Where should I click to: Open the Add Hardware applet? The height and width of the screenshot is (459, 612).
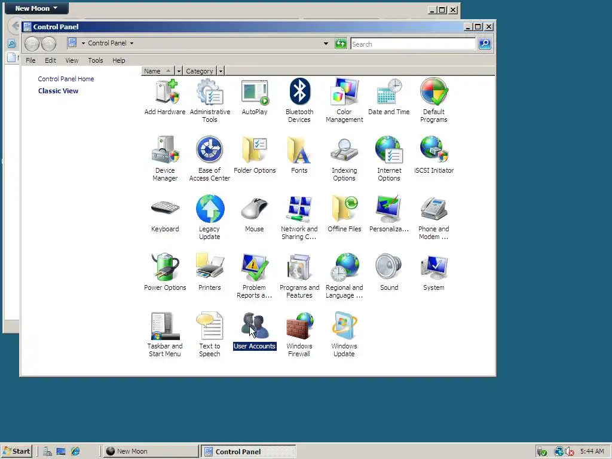point(165,97)
